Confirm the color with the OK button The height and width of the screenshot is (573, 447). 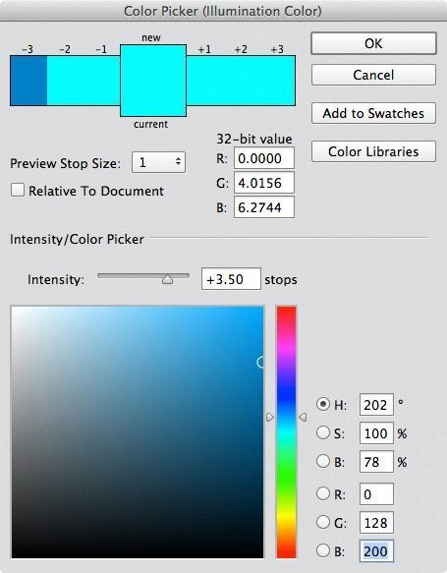pos(373,43)
